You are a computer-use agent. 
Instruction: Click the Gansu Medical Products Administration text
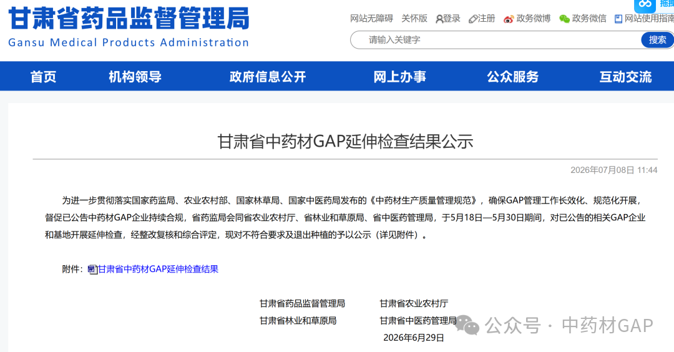click(129, 42)
